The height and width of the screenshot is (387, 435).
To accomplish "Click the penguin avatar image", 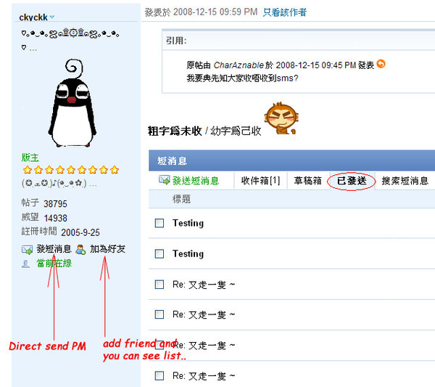I will point(72,103).
